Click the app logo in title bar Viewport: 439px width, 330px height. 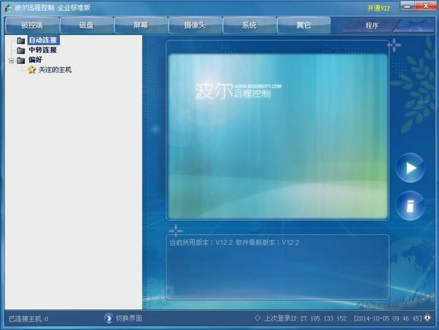(x=7, y=7)
